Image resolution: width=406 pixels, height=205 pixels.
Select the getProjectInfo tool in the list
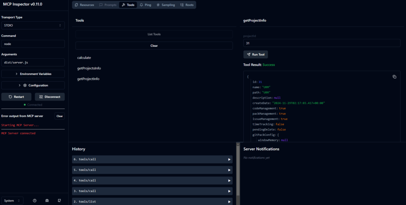(x=88, y=79)
